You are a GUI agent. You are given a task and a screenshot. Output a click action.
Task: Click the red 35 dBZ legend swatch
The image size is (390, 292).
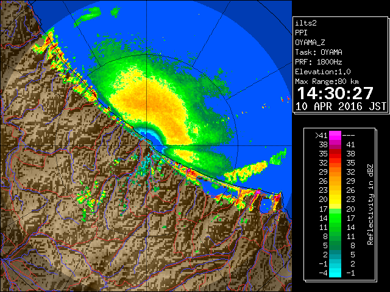(335, 154)
